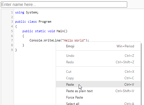
Task: Choose Paste as plain text option
Action: tap(98, 91)
